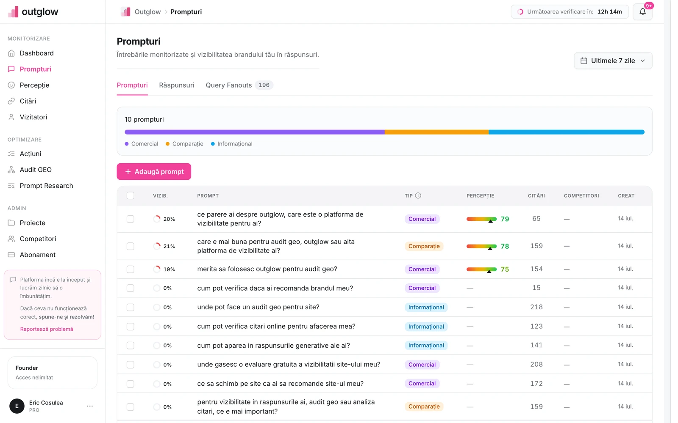Tick checkbox for 'unde pot face un audit geo'
This screenshot has width=678, height=423.
[x=131, y=308]
